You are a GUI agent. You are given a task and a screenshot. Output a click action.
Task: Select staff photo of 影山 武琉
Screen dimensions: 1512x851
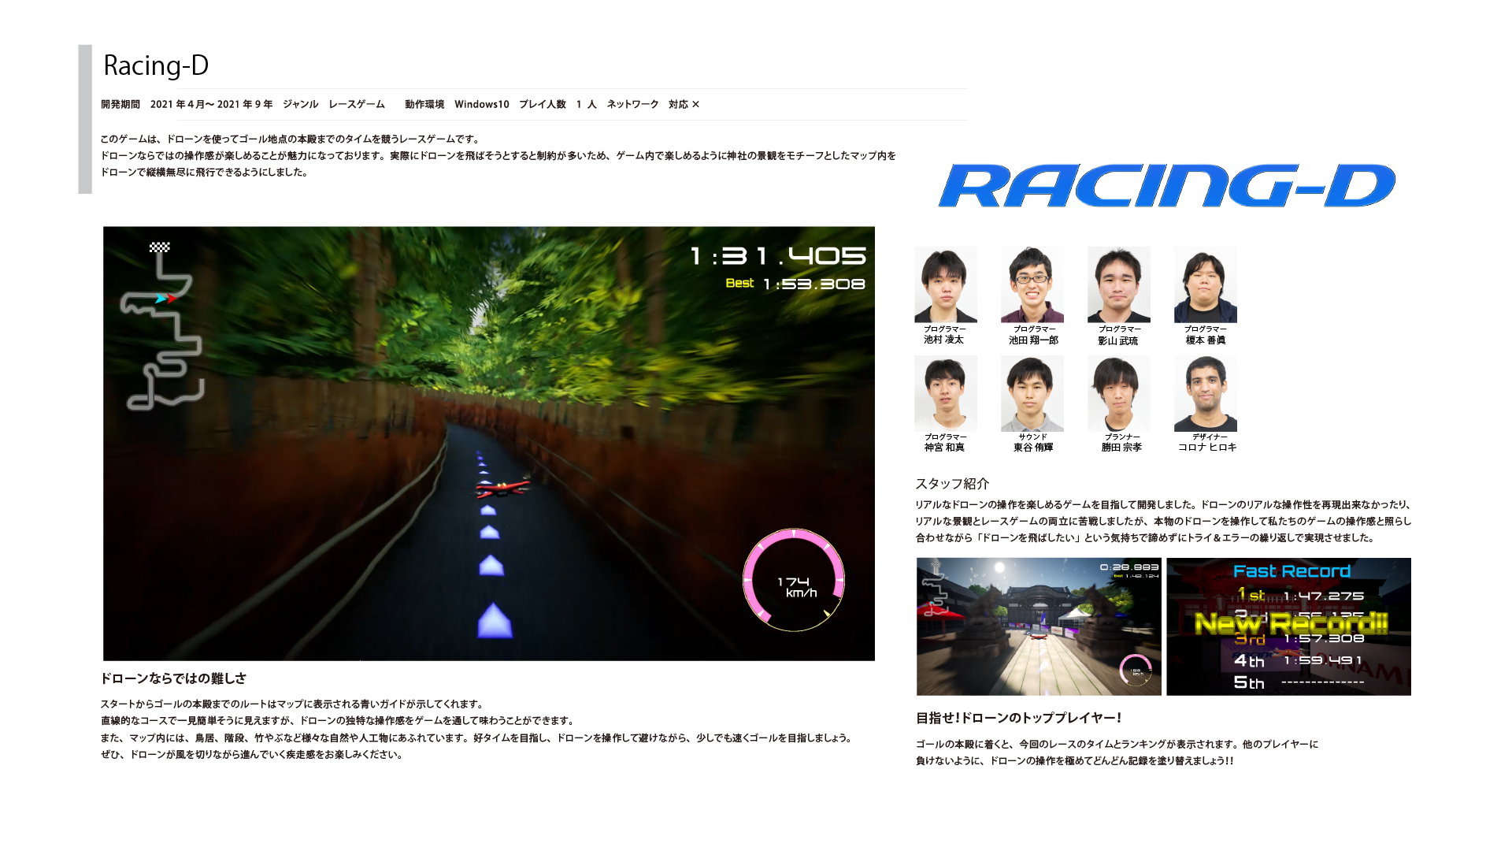click(x=1118, y=284)
